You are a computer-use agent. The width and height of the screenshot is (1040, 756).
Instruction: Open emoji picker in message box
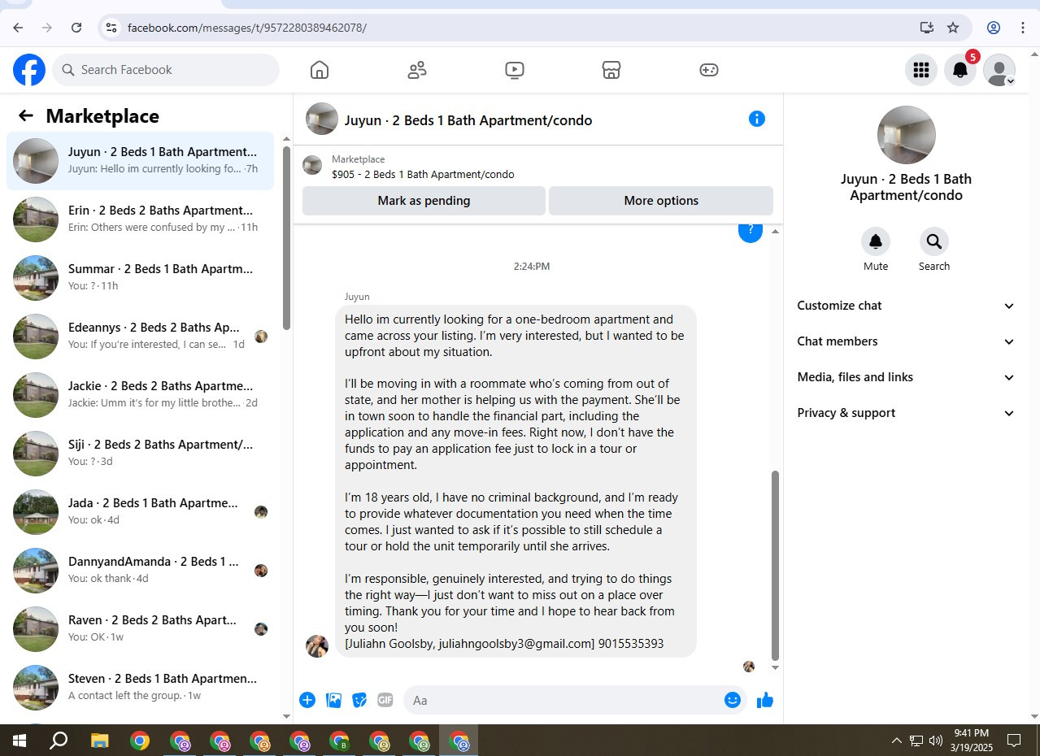(733, 700)
